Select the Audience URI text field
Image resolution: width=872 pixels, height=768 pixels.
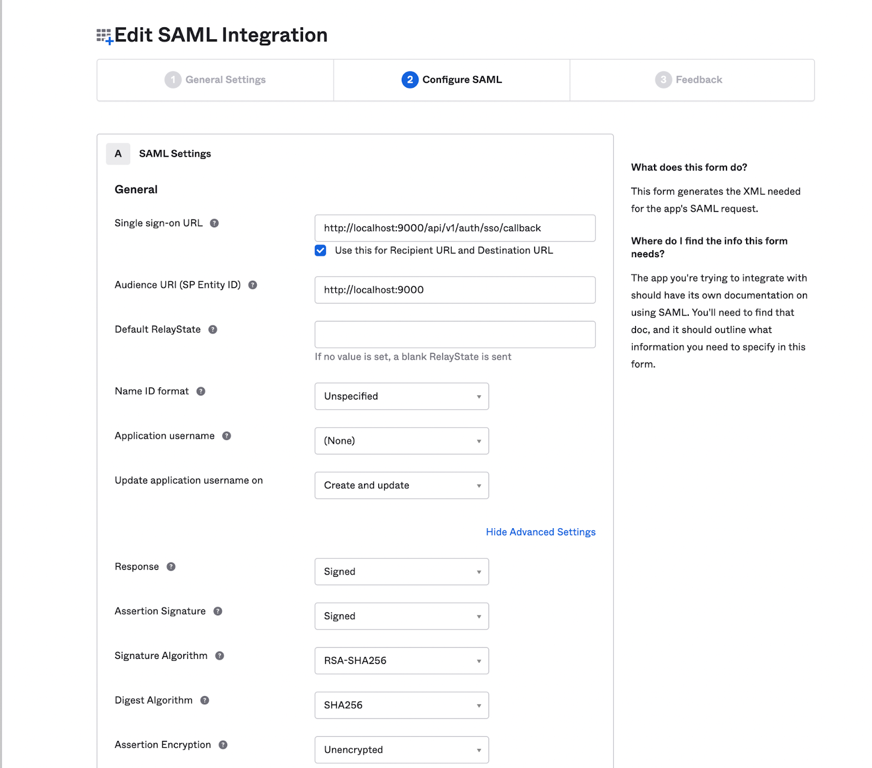(455, 289)
